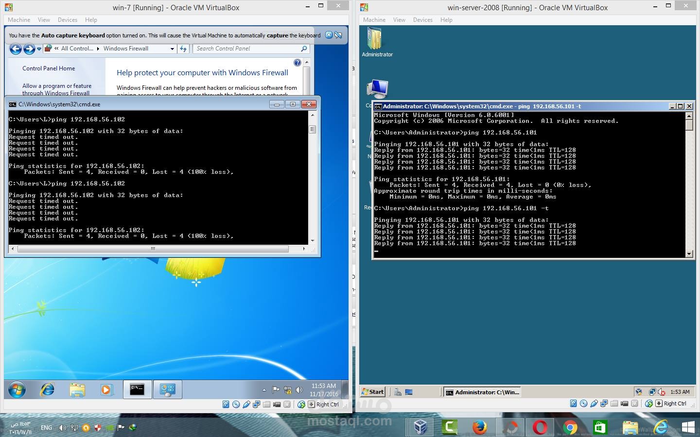Click Show desktop strip in win-7 taskbar
700x437 pixels.
click(345, 389)
